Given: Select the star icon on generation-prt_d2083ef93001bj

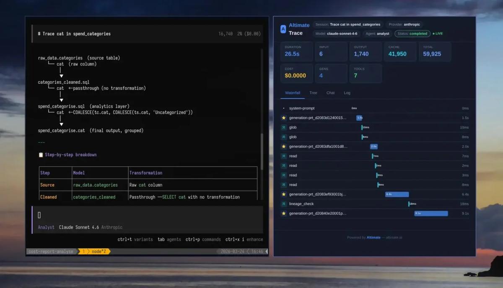Looking at the screenshot, I should coord(284,194).
